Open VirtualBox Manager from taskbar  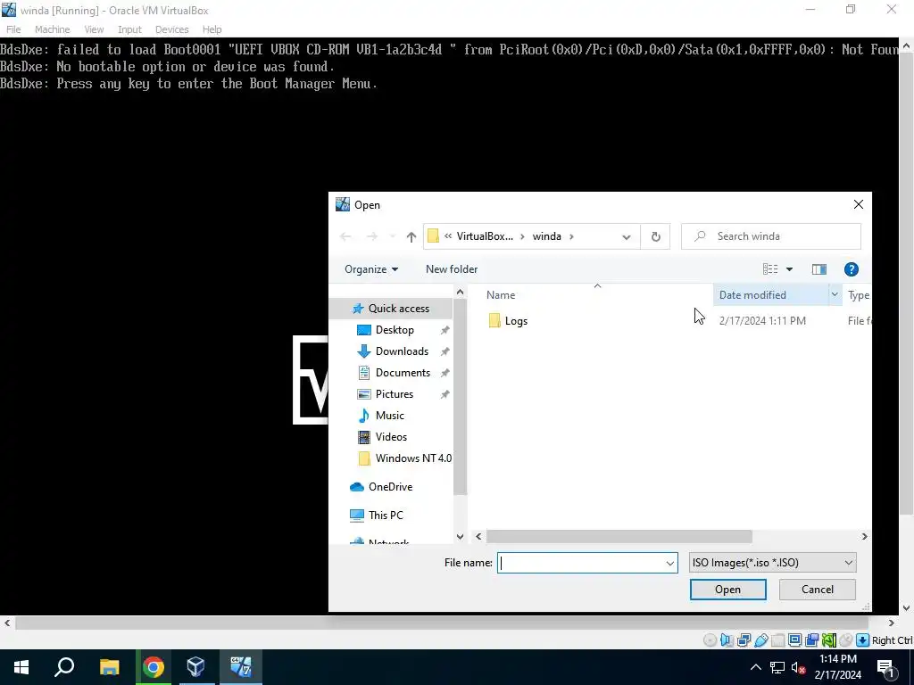click(195, 667)
